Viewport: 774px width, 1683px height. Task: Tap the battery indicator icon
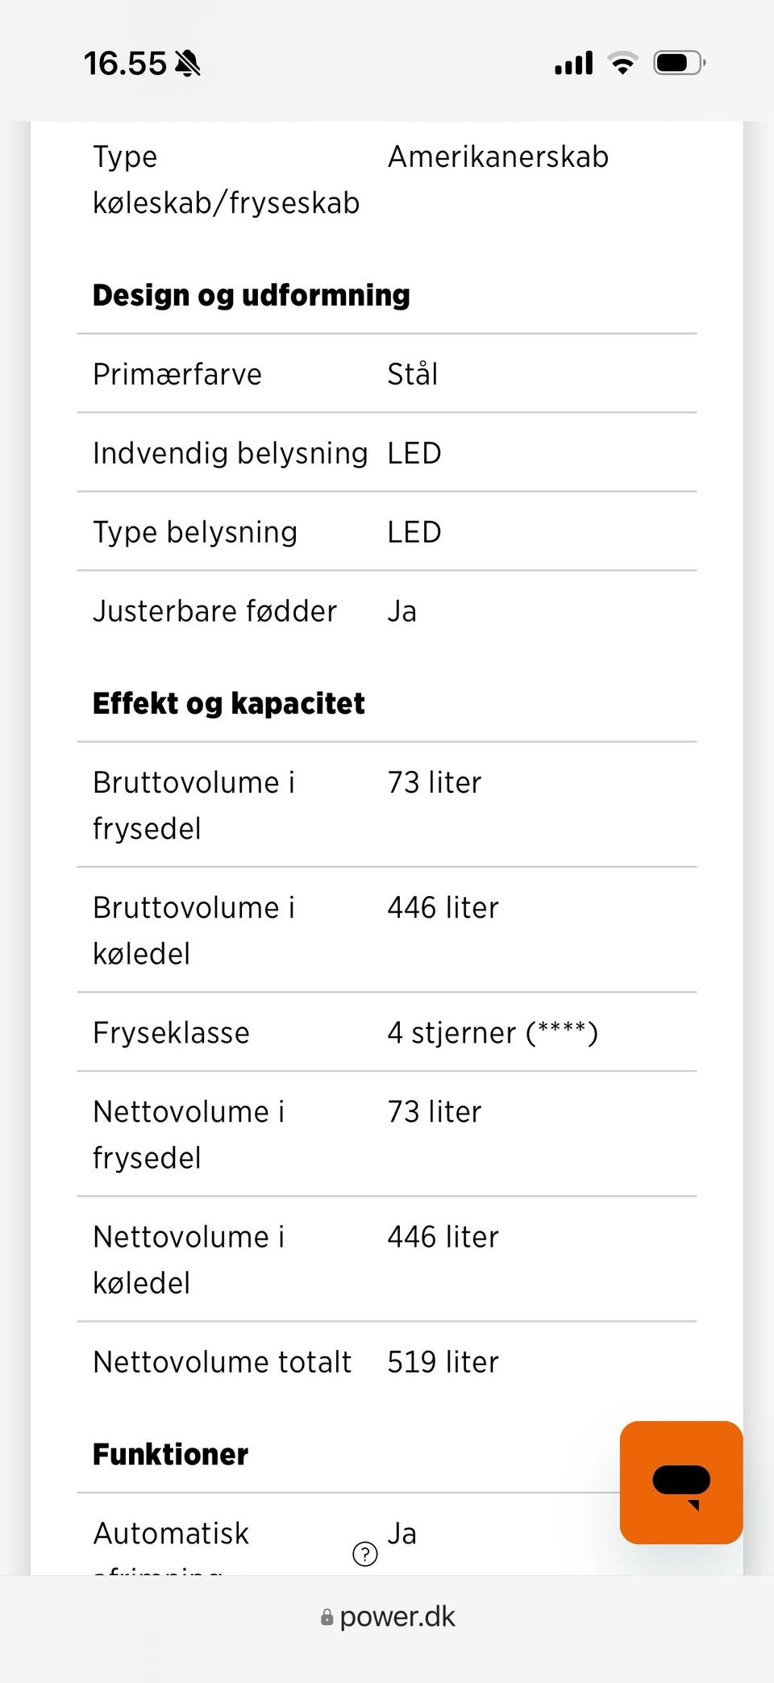coord(679,63)
